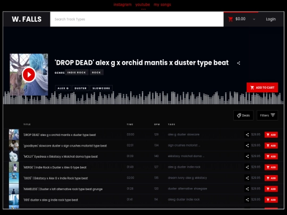Viewport: 287px width, 215px height.
Task: Open the youtube link
Action: pyautogui.click(x=142, y=5)
